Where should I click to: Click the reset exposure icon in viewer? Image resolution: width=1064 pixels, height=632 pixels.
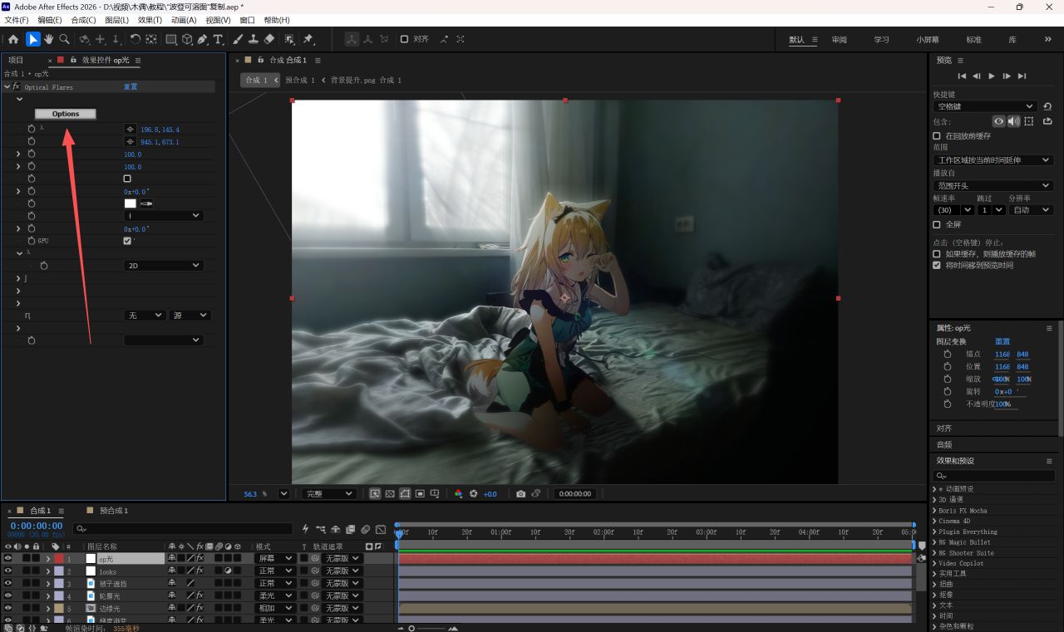[x=474, y=493]
